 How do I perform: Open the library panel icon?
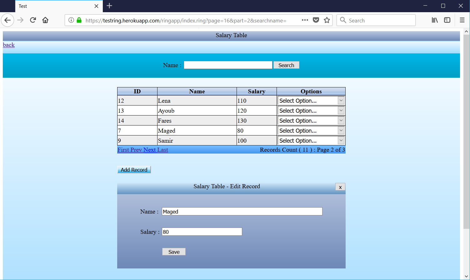[x=434, y=20]
